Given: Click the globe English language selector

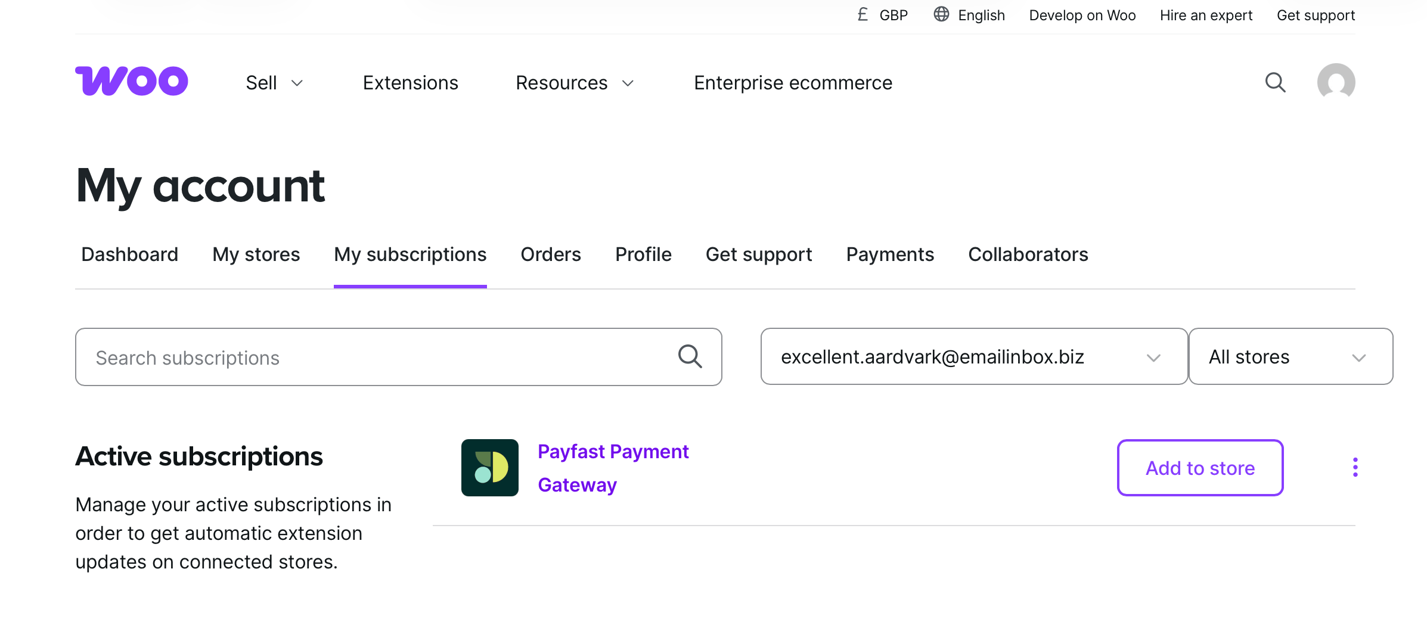Looking at the screenshot, I should (x=969, y=15).
